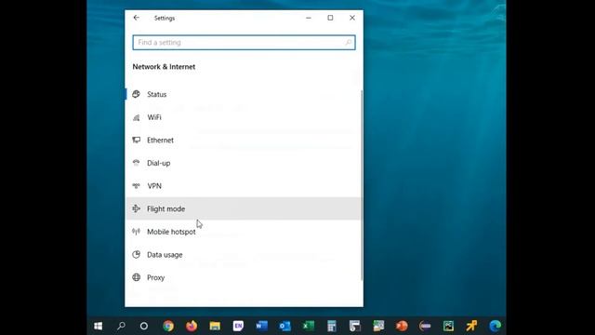Screen dimensions: 595x335
Task: Launch Microsoft Word from the taskbar
Action: coord(261,326)
